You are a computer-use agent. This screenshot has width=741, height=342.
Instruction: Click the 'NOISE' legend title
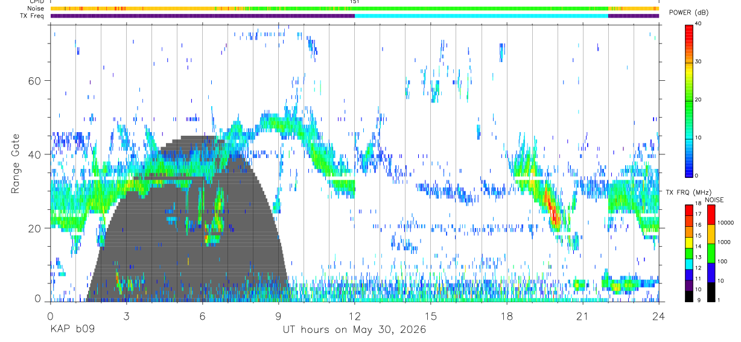pos(714,200)
